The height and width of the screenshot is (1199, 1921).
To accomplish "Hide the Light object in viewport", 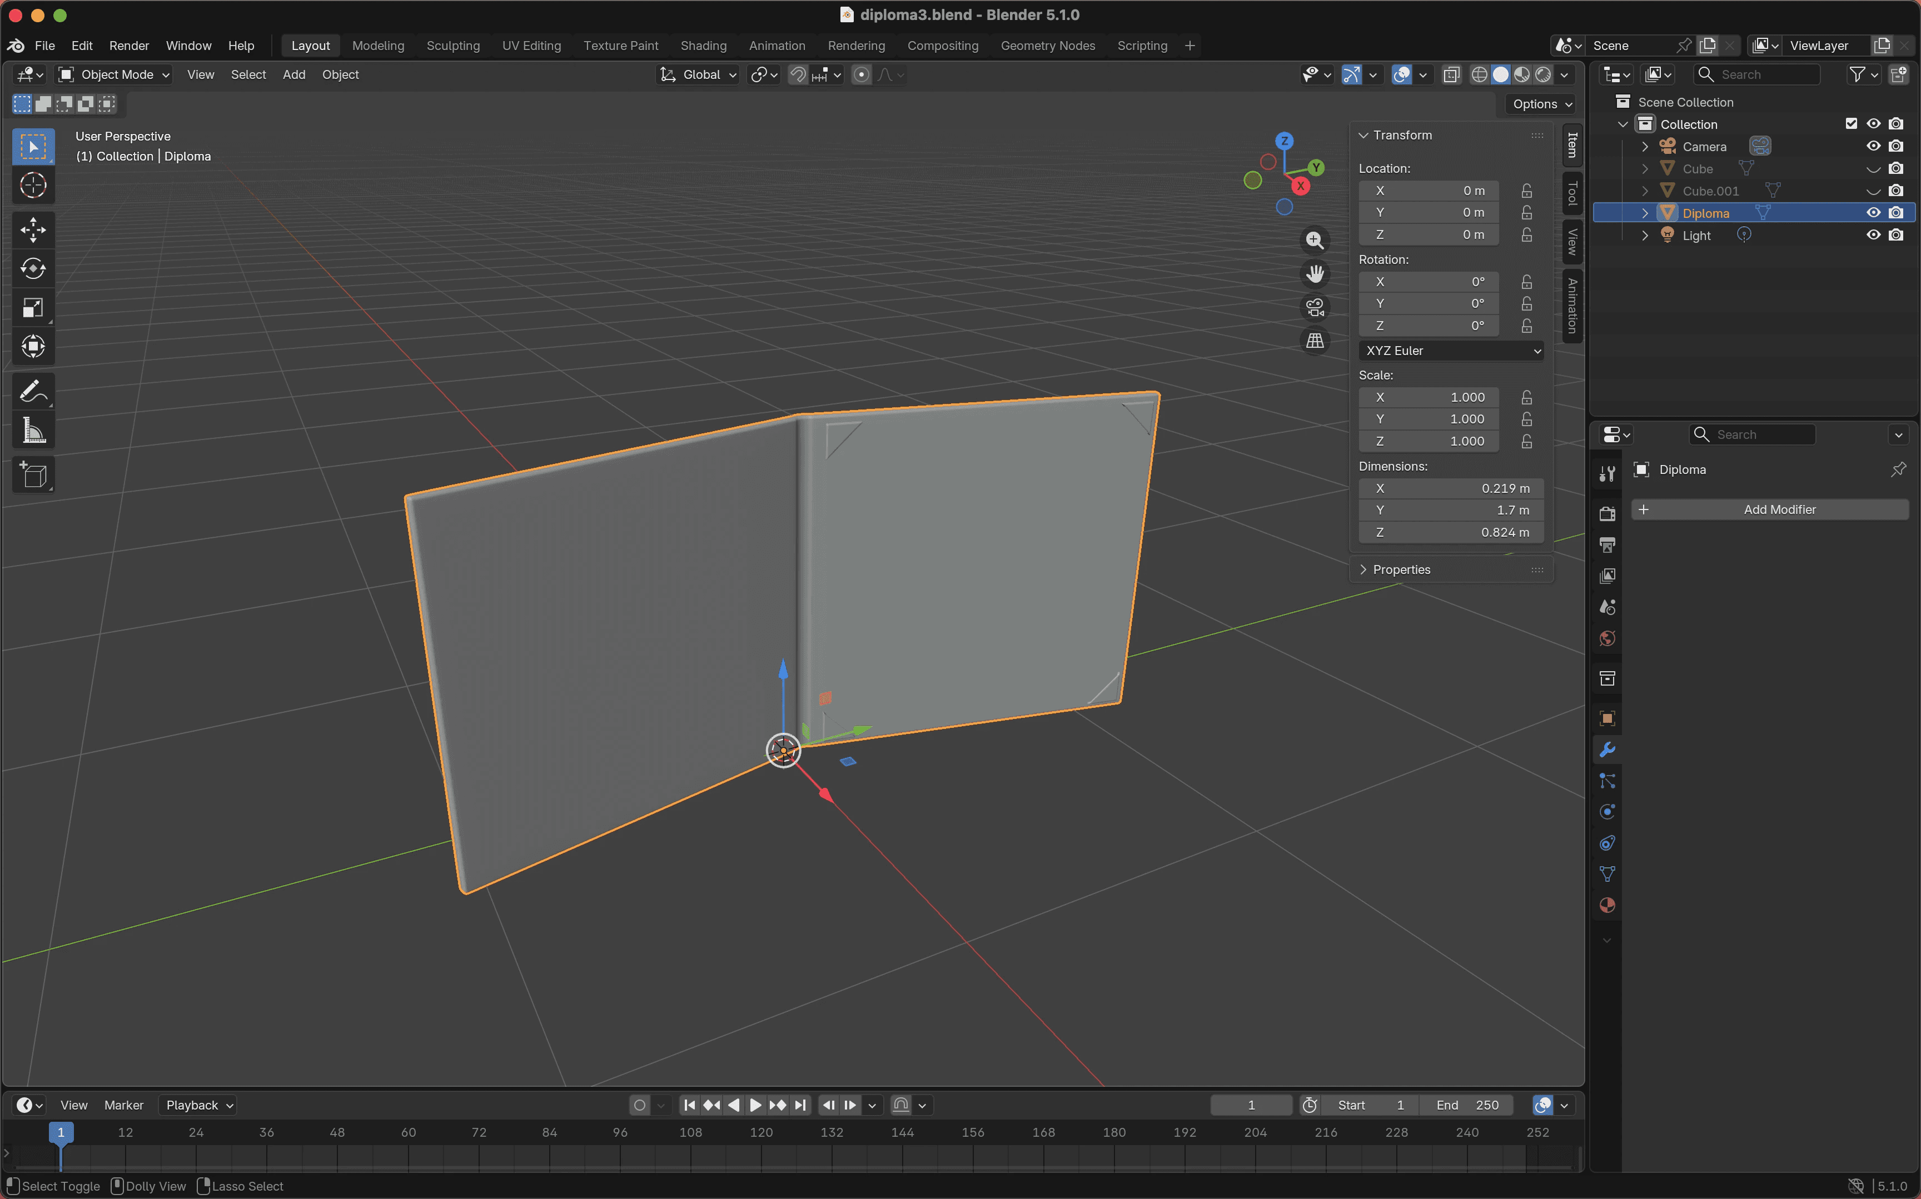I will [x=1873, y=236].
